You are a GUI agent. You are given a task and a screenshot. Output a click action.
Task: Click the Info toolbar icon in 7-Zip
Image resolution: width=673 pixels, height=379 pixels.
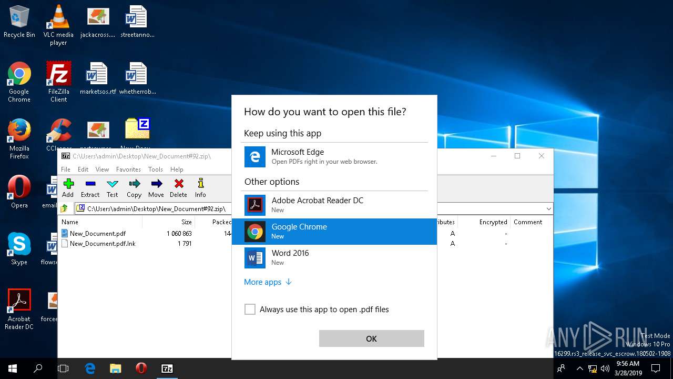click(200, 187)
